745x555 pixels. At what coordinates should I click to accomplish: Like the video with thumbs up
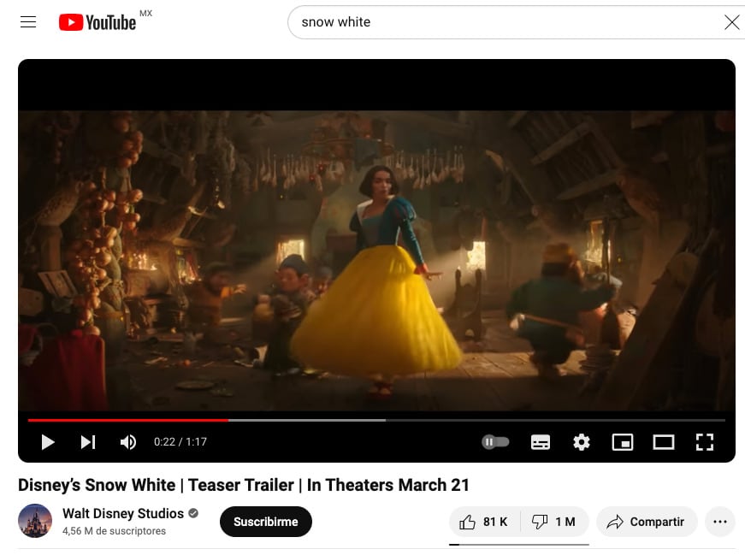(483, 522)
